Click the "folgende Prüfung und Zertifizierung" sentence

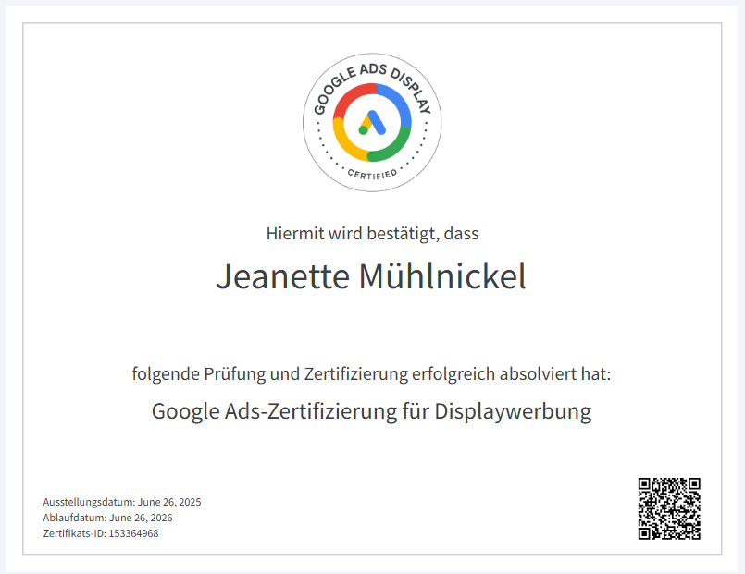[x=371, y=374]
